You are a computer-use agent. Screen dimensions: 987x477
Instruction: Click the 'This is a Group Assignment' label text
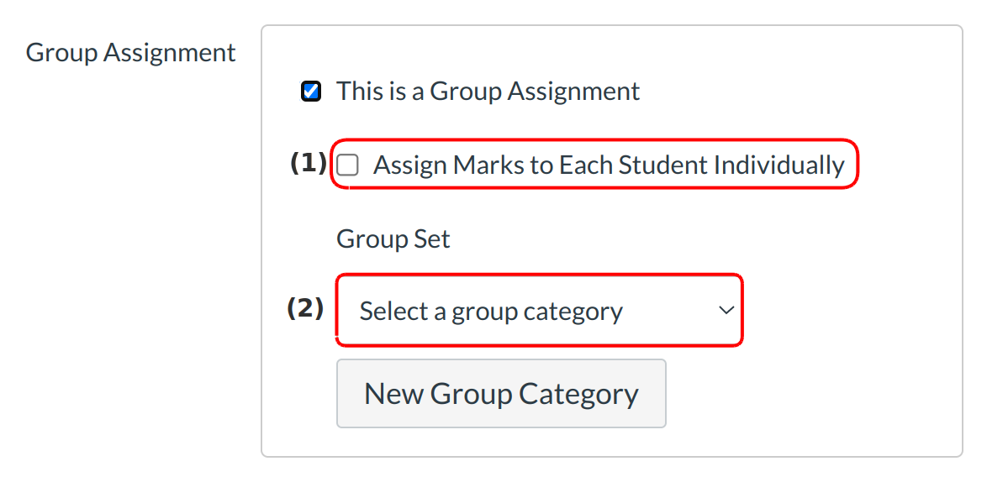tap(488, 92)
